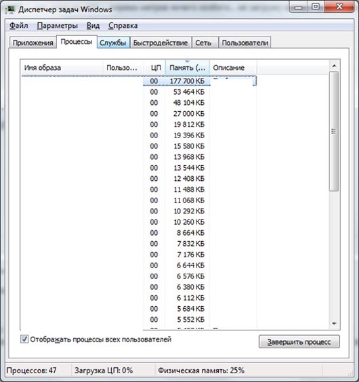The image size is (359, 382).
Task: Select the row with 8 664 КБ
Action: click(139, 233)
